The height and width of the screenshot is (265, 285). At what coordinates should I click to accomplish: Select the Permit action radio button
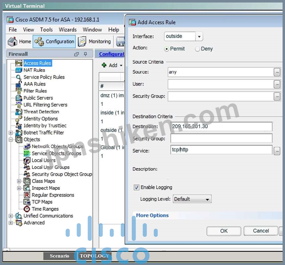[x=166, y=49]
